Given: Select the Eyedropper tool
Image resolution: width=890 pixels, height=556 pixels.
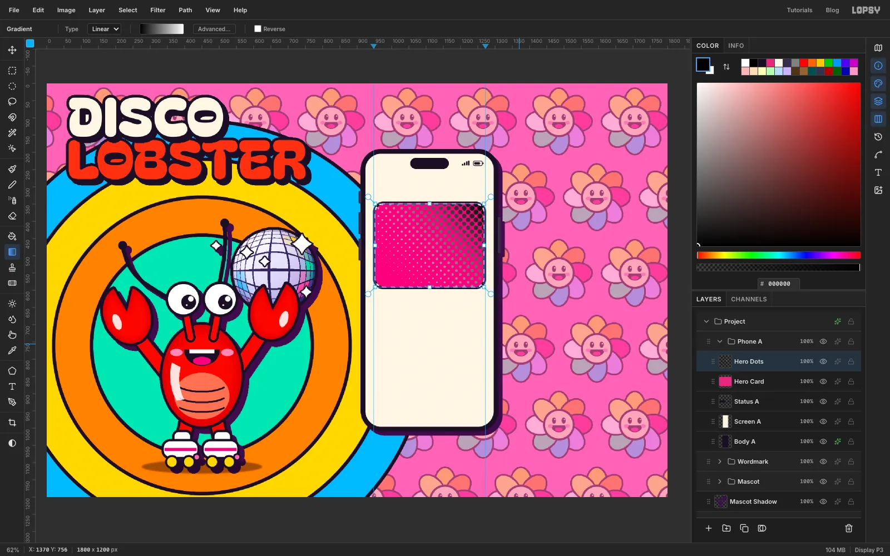Looking at the screenshot, I should [12, 350].
